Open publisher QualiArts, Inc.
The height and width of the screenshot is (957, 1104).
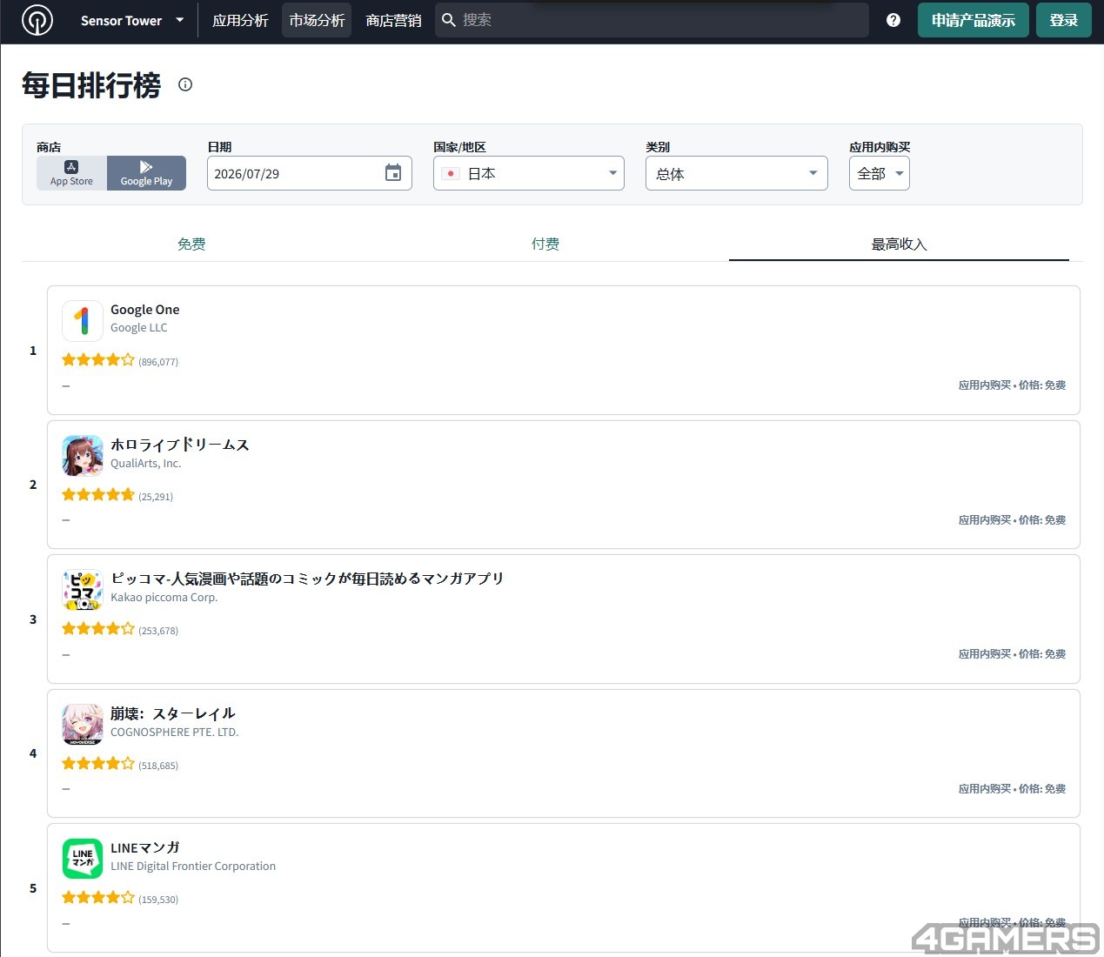pos(146,464)
